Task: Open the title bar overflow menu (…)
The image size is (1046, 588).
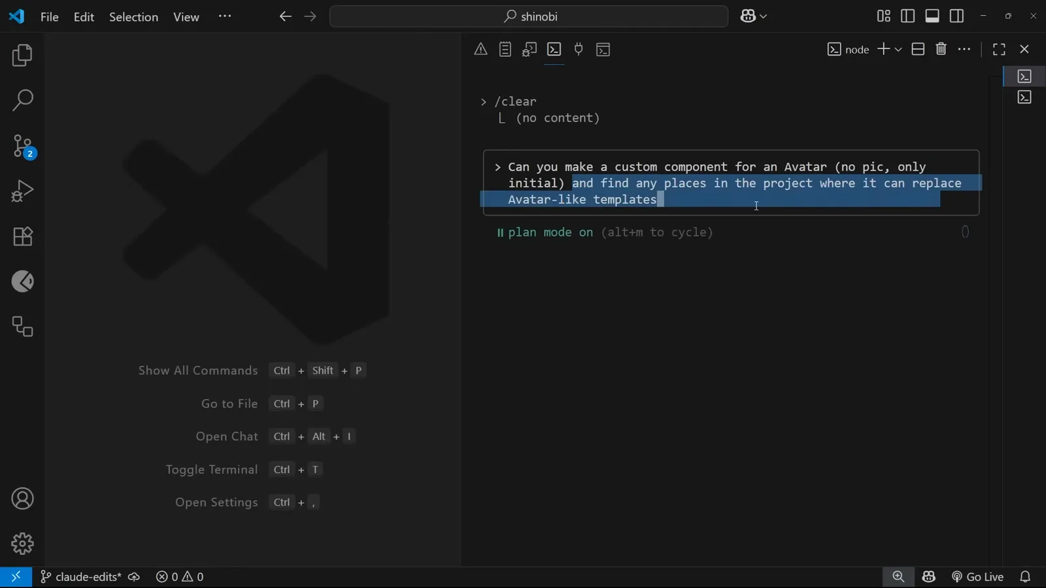Action: [225, 17]
